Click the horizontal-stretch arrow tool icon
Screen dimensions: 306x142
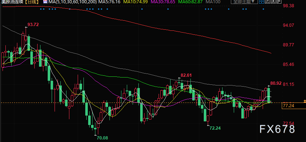click(279, 1)
